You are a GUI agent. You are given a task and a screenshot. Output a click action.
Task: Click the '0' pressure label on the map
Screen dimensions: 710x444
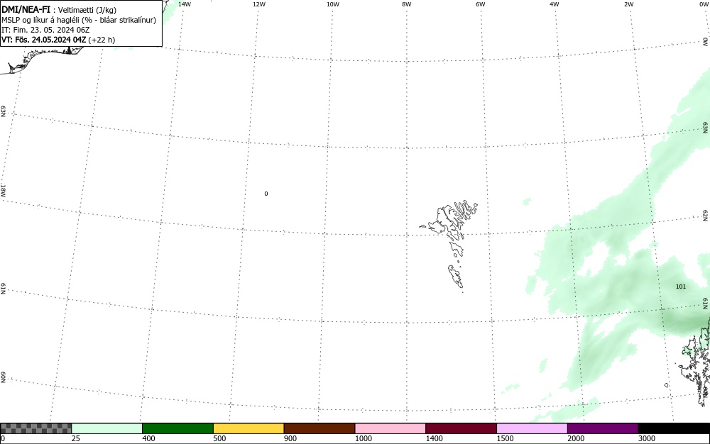266,194
